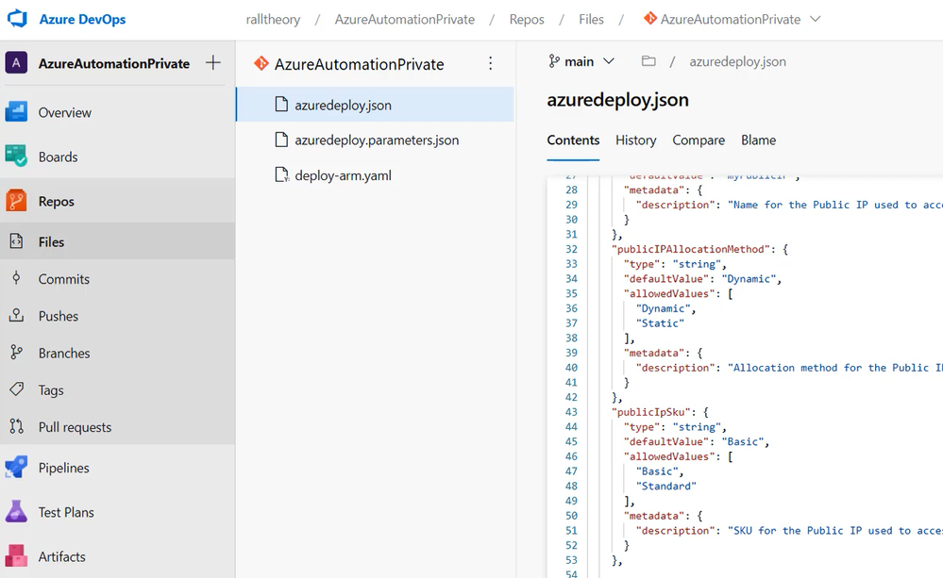The height and width of the screenshot is (578, 943).
Task: Select the Files breadcrumb link
Action: [x=591, y=19]
